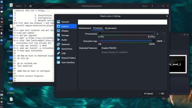Click the volume speaker icon in panel
Screen dimensions: 192x108
(x=2, y=102)
